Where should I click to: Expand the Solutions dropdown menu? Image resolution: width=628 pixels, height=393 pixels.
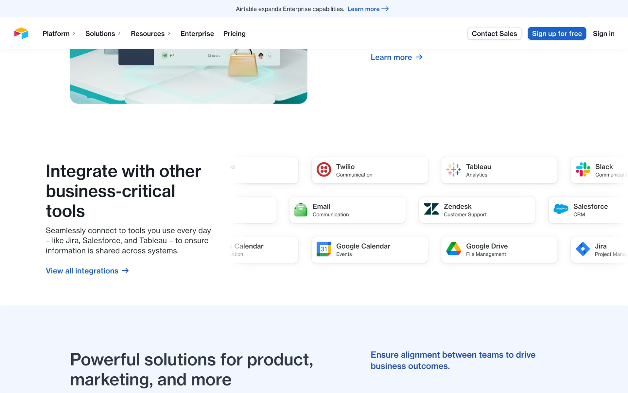pyautogui.click(x=103, y=34)
